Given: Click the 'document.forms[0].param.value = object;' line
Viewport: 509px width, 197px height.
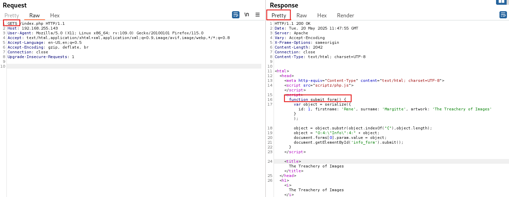Looking at the screenshot, I should [340, 138].
